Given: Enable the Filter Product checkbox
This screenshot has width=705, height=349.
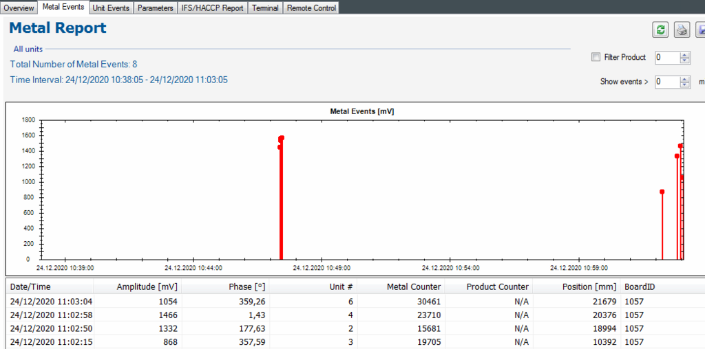Looking at the screenshot, I should click(x=596, y=58).
